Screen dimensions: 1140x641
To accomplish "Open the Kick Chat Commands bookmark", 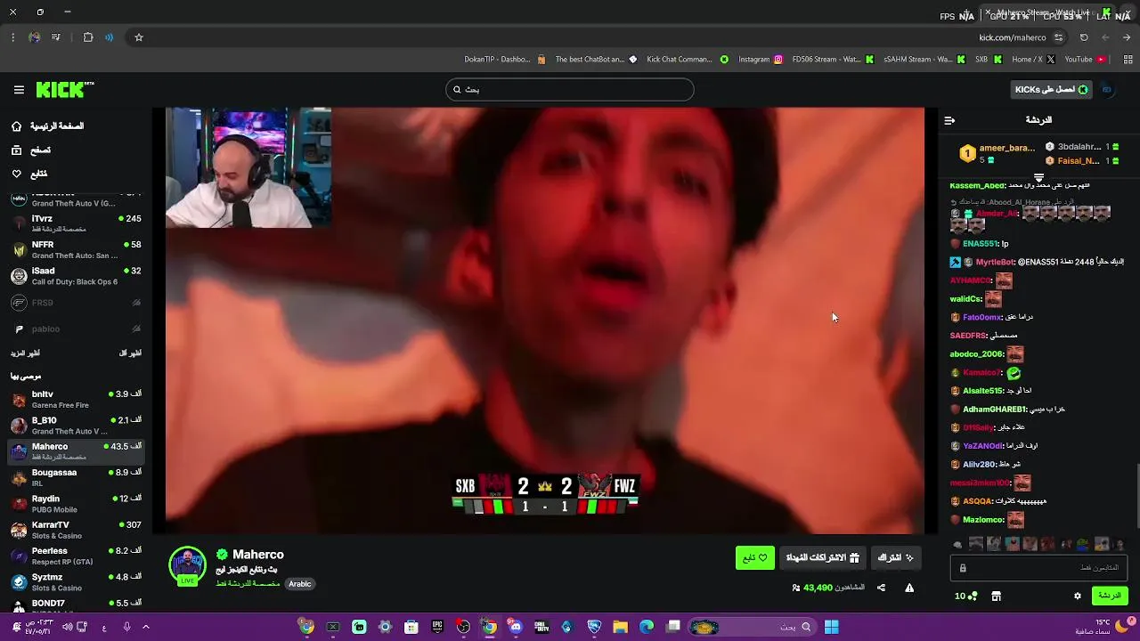I will [687, 60].
